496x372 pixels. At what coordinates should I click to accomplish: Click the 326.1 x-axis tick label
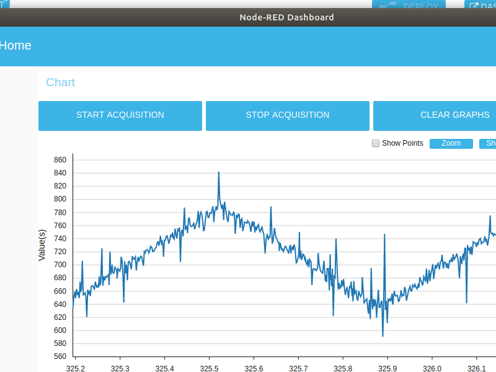point(477,368)
